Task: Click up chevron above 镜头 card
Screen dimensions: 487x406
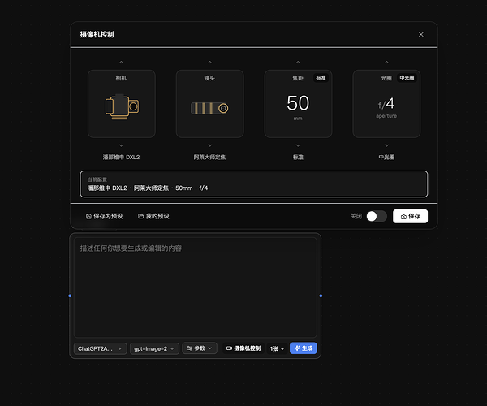Action: (209, 63)
